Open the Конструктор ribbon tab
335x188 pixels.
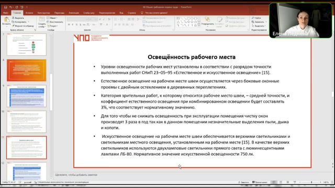pyautogui.click(x=43, y=13)
